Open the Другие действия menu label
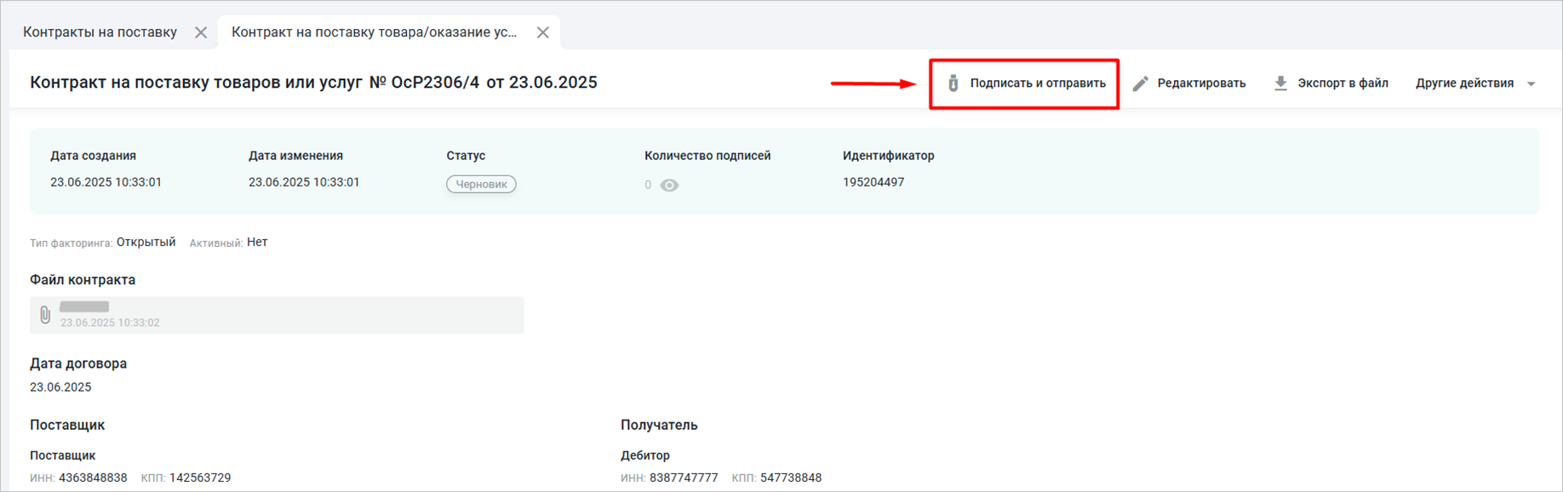 [1464, 83]
